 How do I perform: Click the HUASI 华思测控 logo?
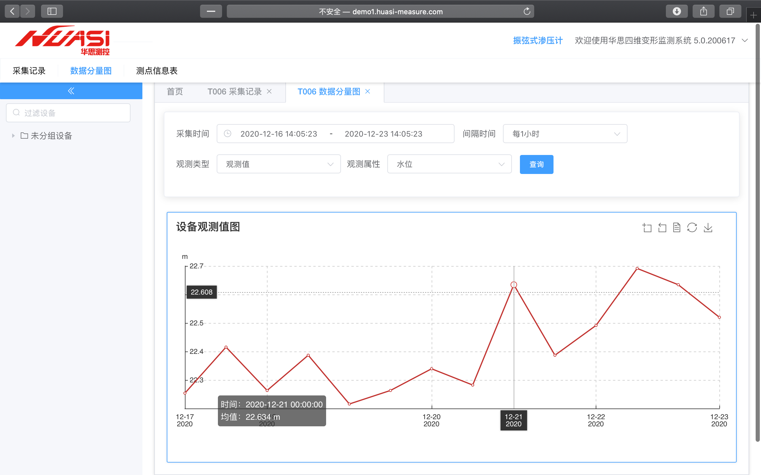62,41
